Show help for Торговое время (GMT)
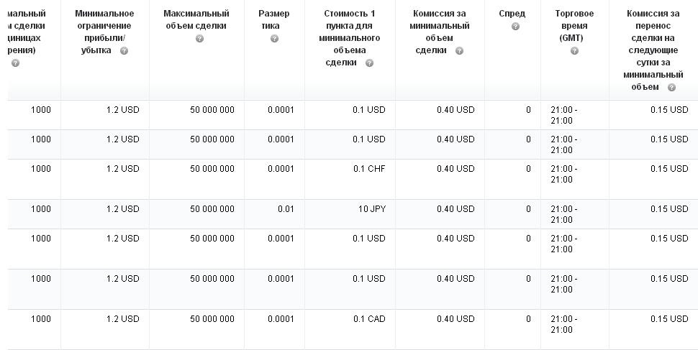Image resolution: width=698 pixels, height=350 pixels. coord(574,51)
